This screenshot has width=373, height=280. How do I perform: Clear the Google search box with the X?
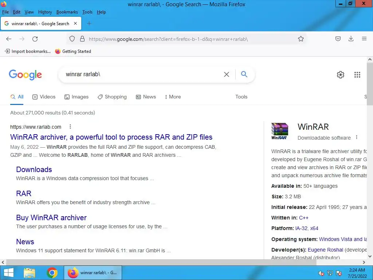(x=227, y=74)
